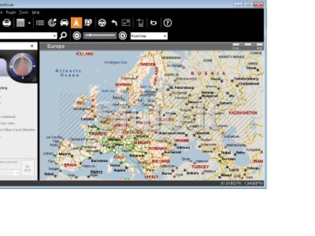Close the left side pane

(x=32, y=46)
